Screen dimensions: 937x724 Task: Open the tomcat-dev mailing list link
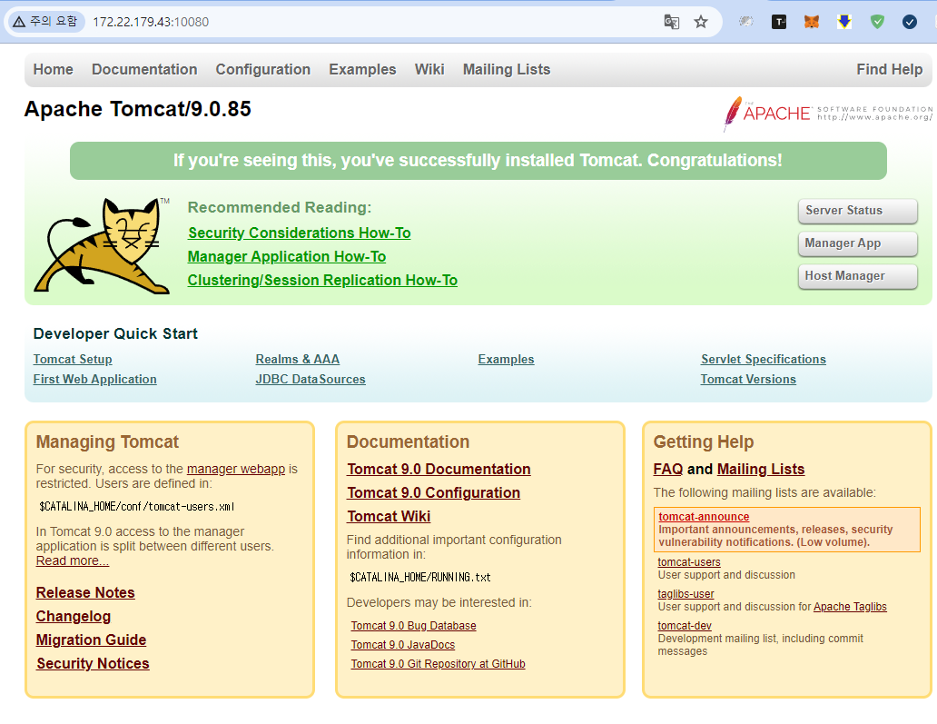(x=685, y=625)
